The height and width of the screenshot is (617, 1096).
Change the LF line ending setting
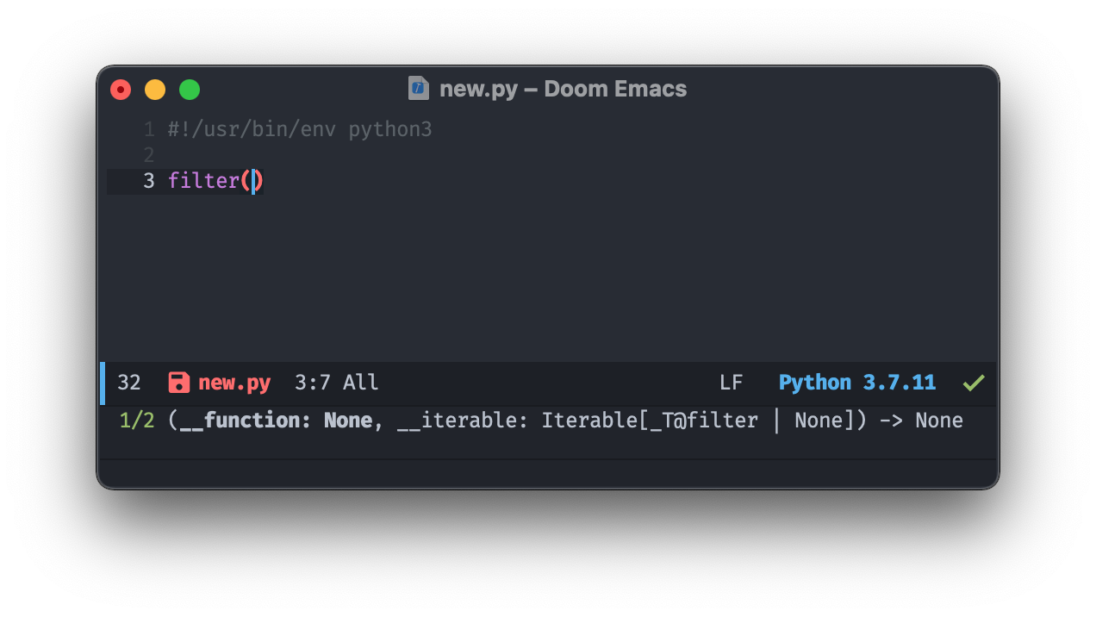[731, 383]
